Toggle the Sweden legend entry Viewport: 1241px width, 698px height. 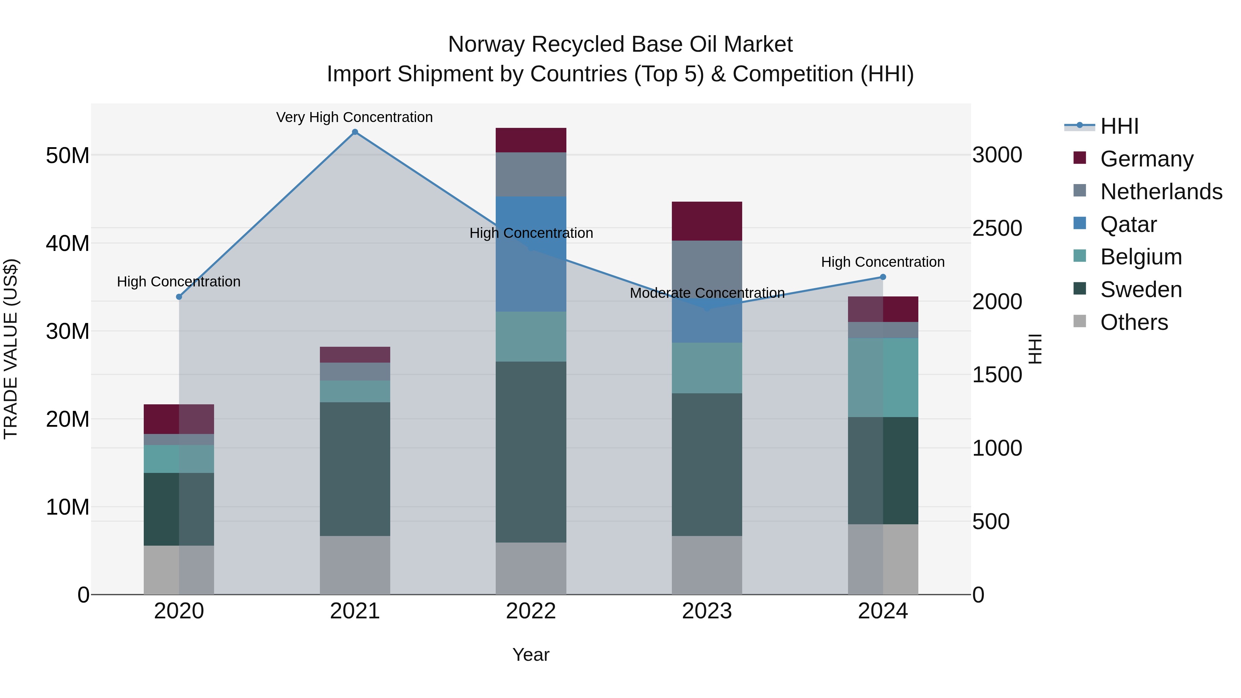(1127, 289)
